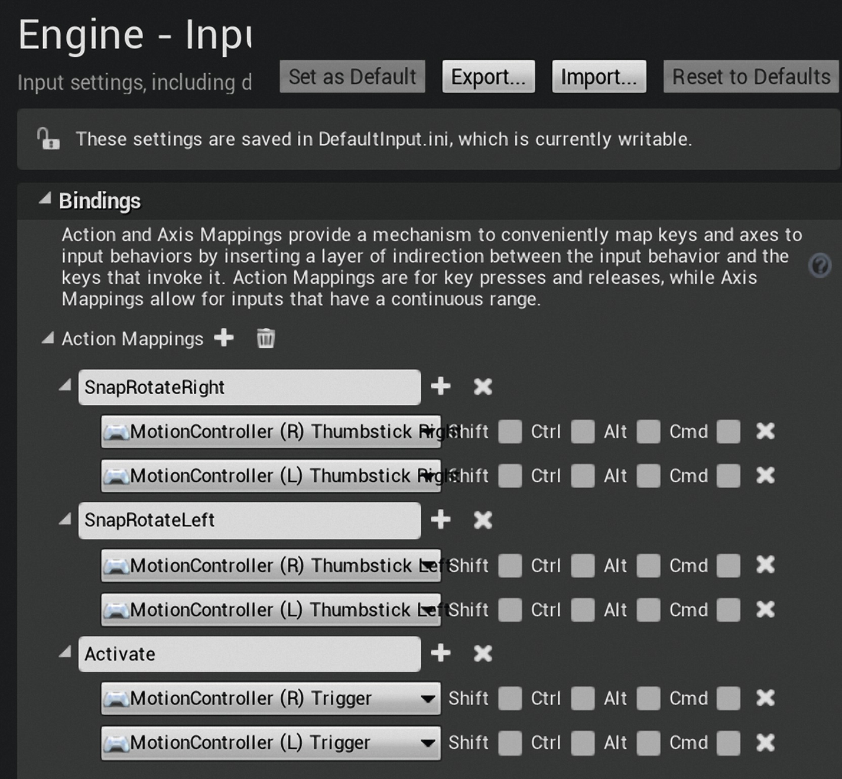Delete all Action Mappings with trash icon
The height and width of the screenshot is (779, 842).
(x=265, y=338)
